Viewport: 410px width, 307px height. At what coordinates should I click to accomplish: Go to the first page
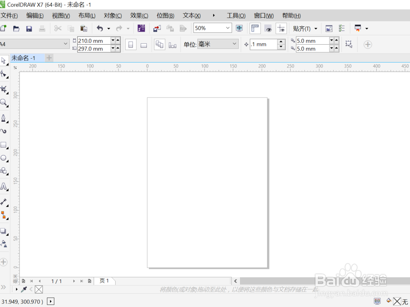coord(32,281)
